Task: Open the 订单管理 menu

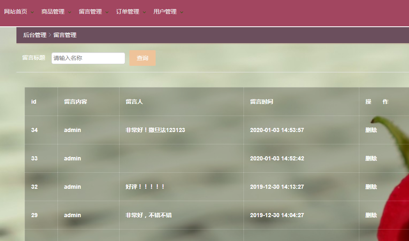Action: pyautogui.click(x=128, y=12)
